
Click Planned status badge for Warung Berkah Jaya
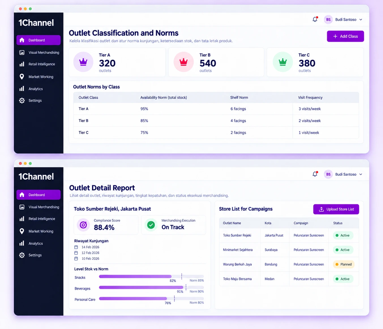click(x=344, y=265)
